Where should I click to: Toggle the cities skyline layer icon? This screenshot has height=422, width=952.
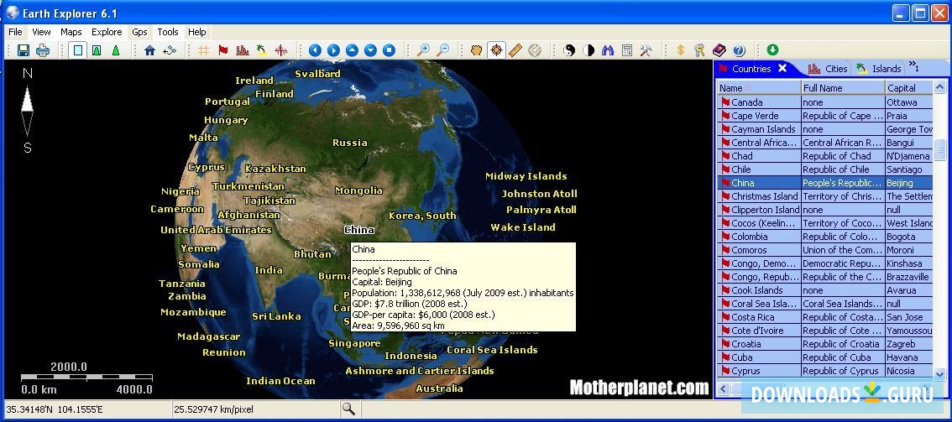[x=243, y=50]
